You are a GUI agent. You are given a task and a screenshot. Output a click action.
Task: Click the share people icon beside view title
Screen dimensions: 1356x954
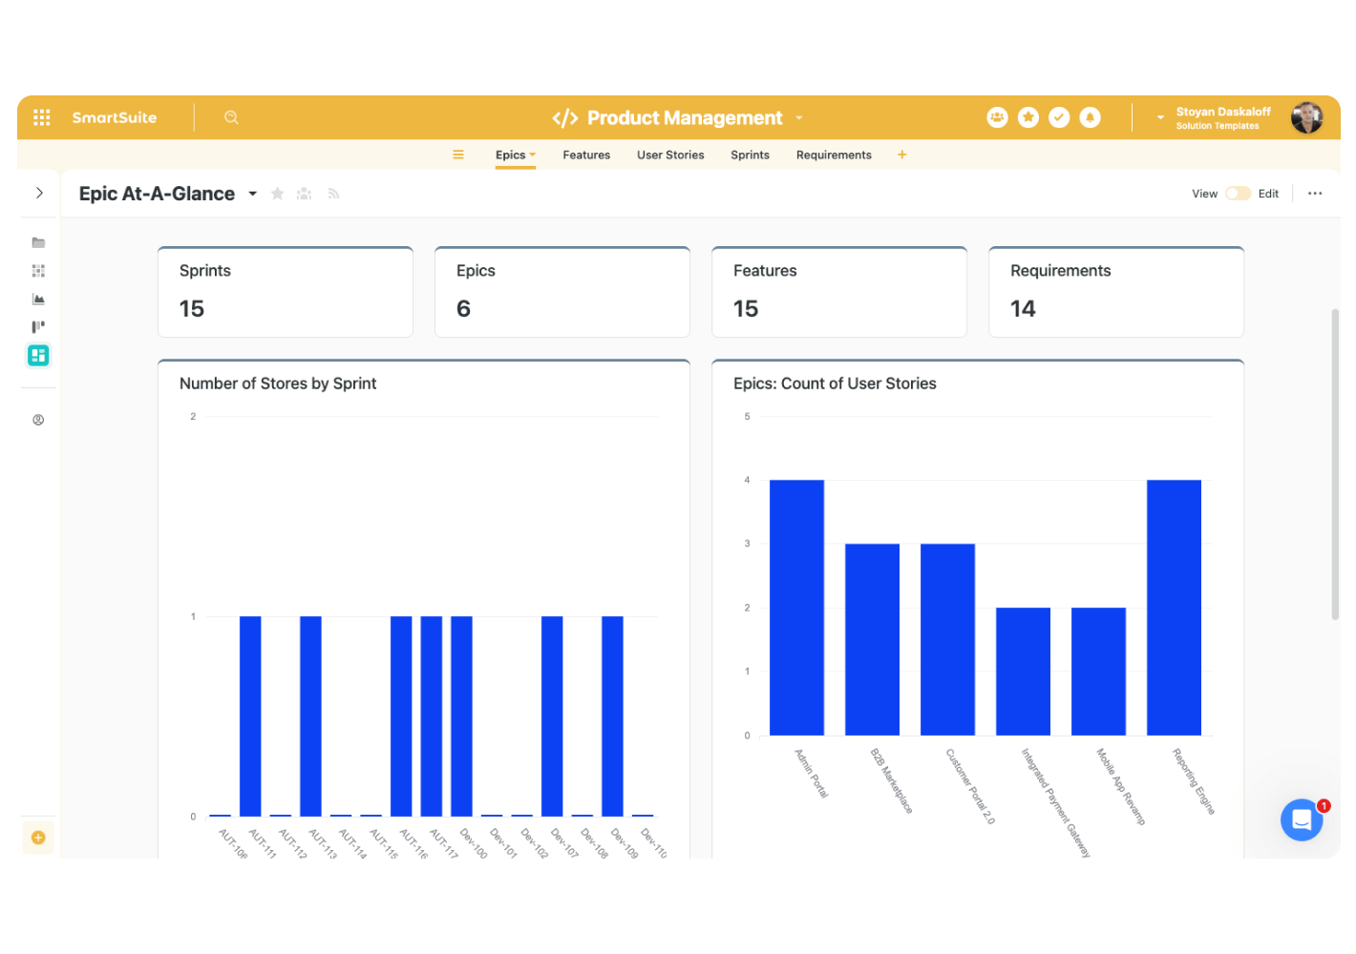click(305, 194)
